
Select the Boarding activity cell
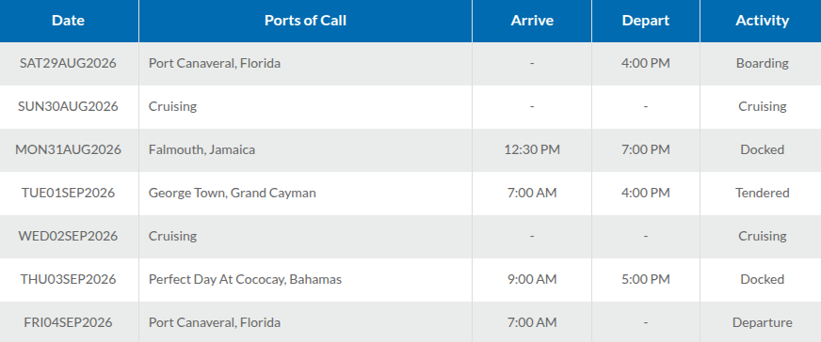762,64
